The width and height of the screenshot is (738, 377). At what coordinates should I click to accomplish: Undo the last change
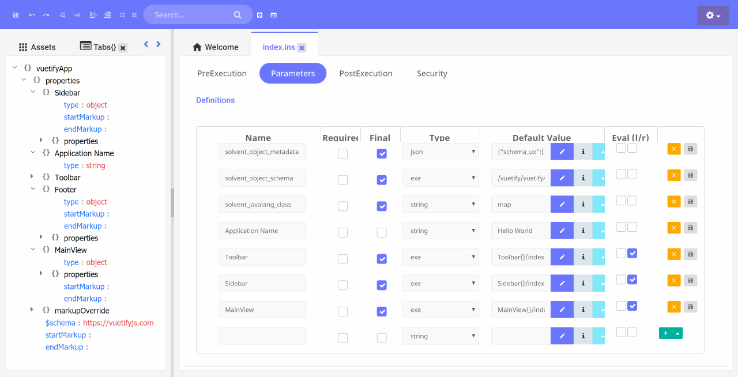pyautogui.click(x=32, y=14)
